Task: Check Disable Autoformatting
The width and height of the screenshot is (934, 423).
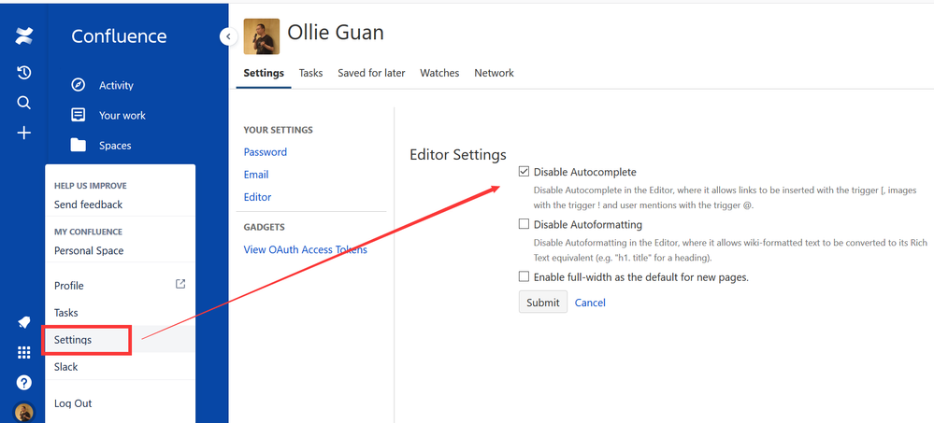Action: [524, 224]
